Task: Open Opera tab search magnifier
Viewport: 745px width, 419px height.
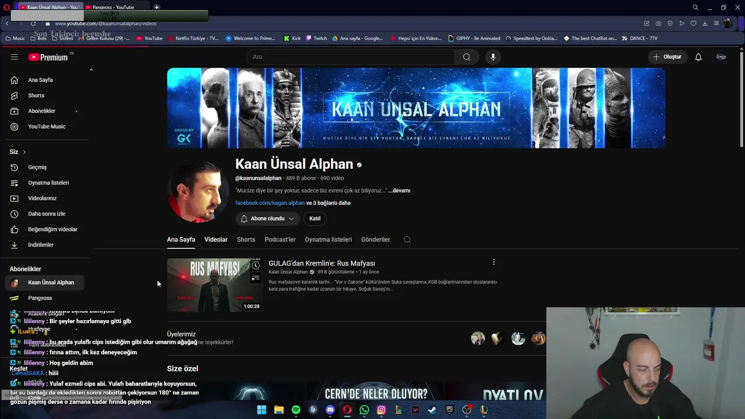Action: [696, 8]
